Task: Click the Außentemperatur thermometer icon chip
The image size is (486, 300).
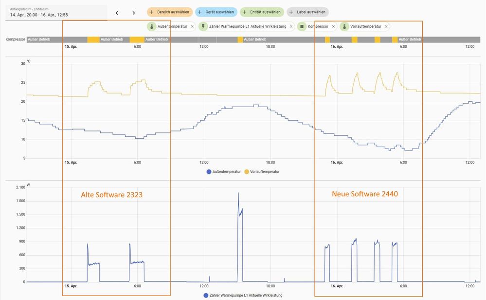Action: pos(152,26)
